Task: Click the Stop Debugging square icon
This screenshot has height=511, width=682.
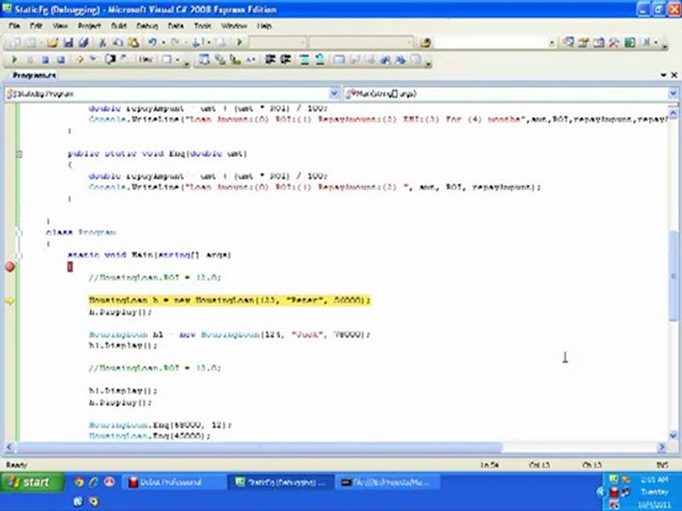Action: pyautogui.click(x=45, y=60)
